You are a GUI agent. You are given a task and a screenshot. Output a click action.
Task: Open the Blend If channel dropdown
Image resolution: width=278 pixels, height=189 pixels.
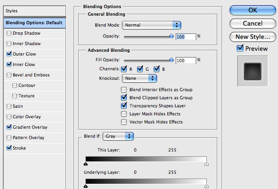118,136
